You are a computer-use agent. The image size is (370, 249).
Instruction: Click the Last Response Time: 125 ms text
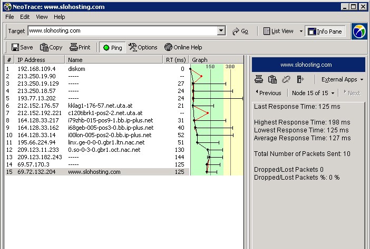(x=297, y=107)
